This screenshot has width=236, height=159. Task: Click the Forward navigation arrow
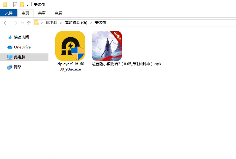coord(15,23)
